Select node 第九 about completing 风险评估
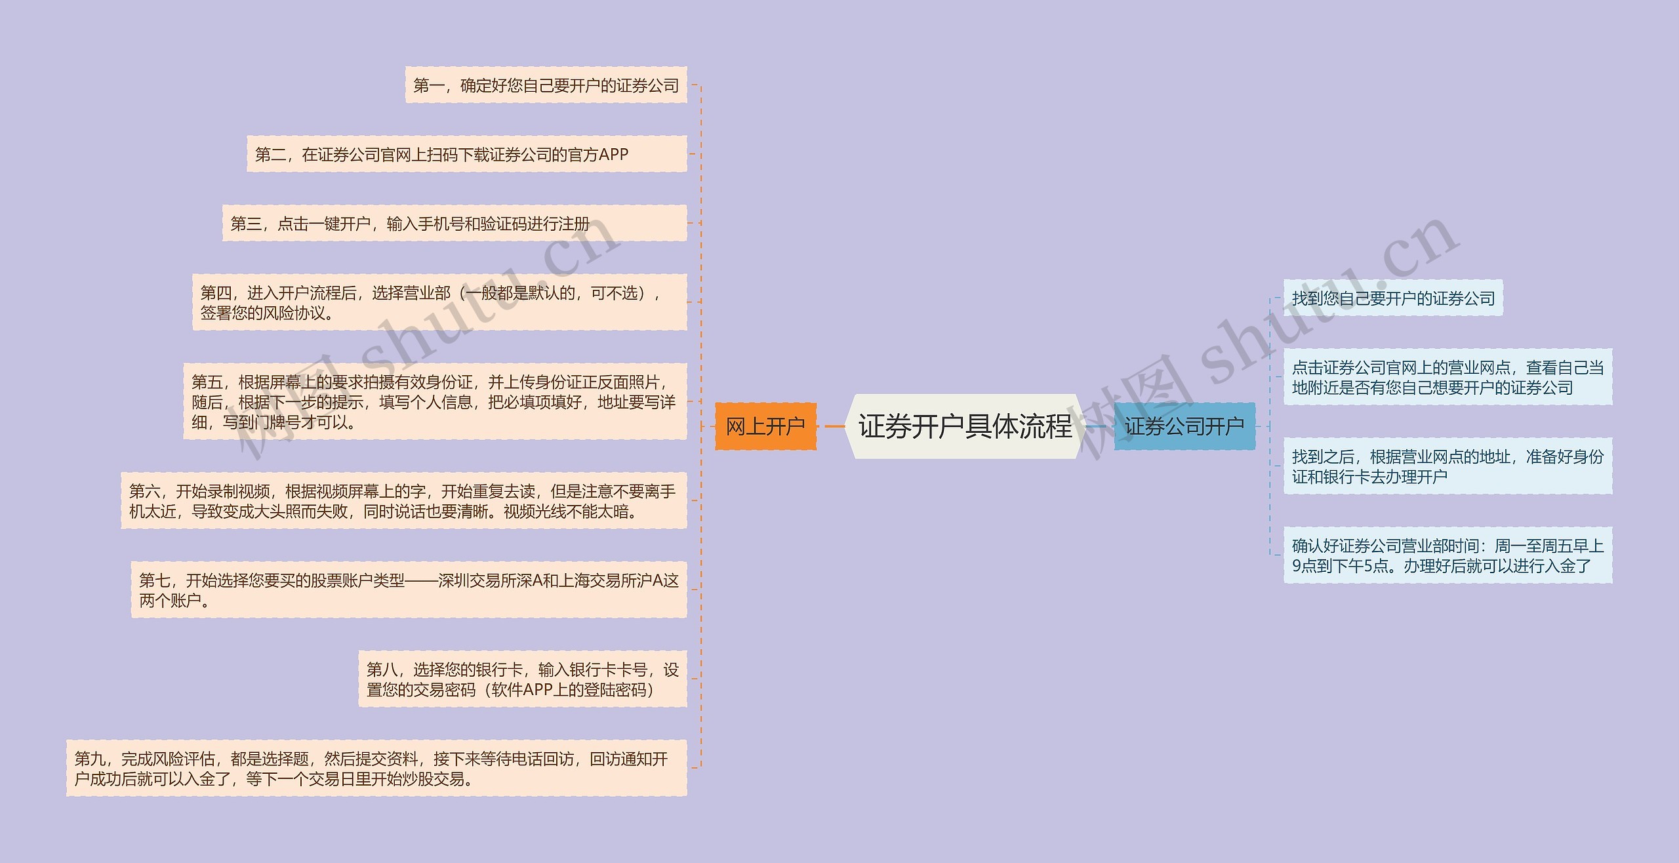1679x863 pixels. (x=376, y=768)
